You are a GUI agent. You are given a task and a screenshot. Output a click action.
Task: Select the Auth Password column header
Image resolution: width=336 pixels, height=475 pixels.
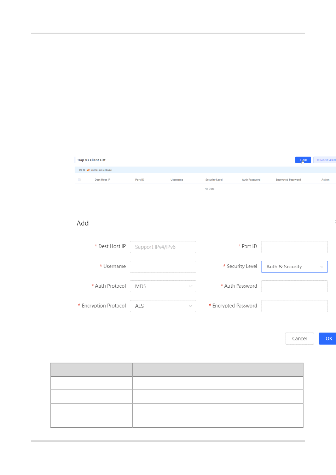click(251, 180)
